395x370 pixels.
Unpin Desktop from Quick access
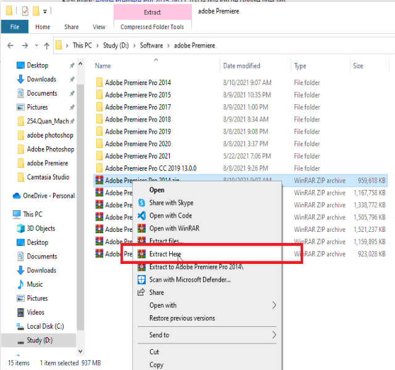(72, 65)
